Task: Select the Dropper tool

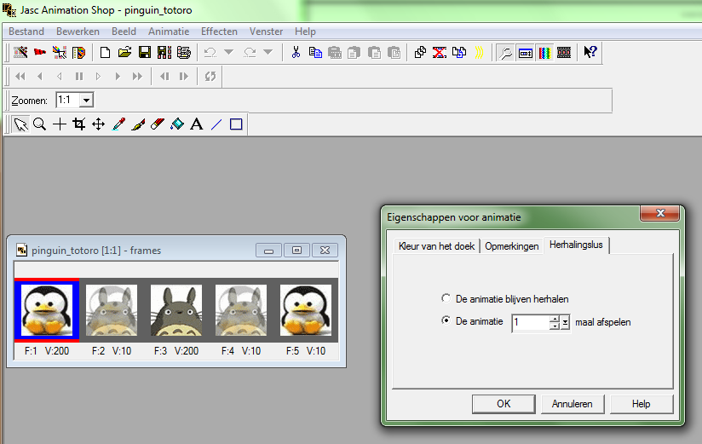Action: pos(118,124)
